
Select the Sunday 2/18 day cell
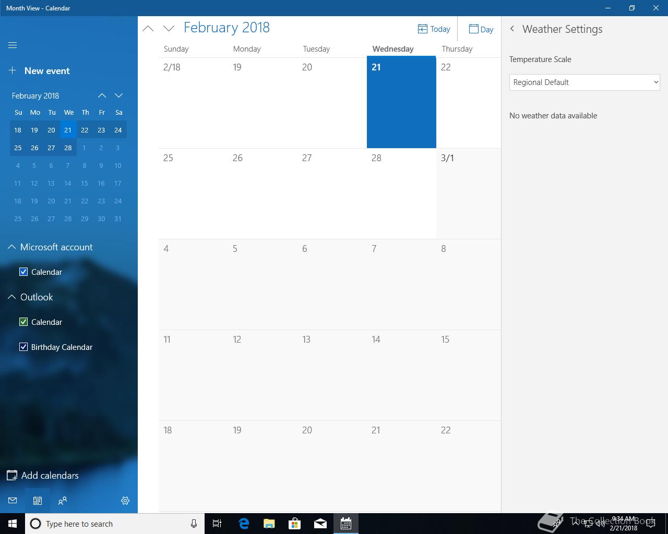(193, 102)
